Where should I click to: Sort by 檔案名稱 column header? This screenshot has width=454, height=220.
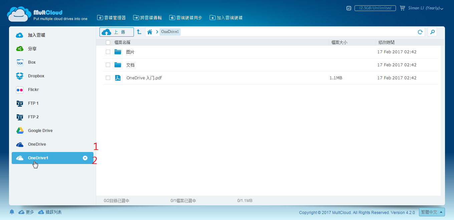(122, 42)
